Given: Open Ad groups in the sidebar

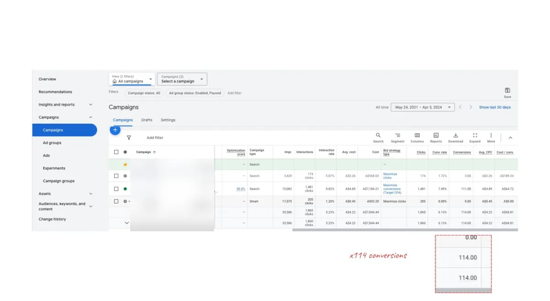Looking at the screenshot, I should [52, 143].
